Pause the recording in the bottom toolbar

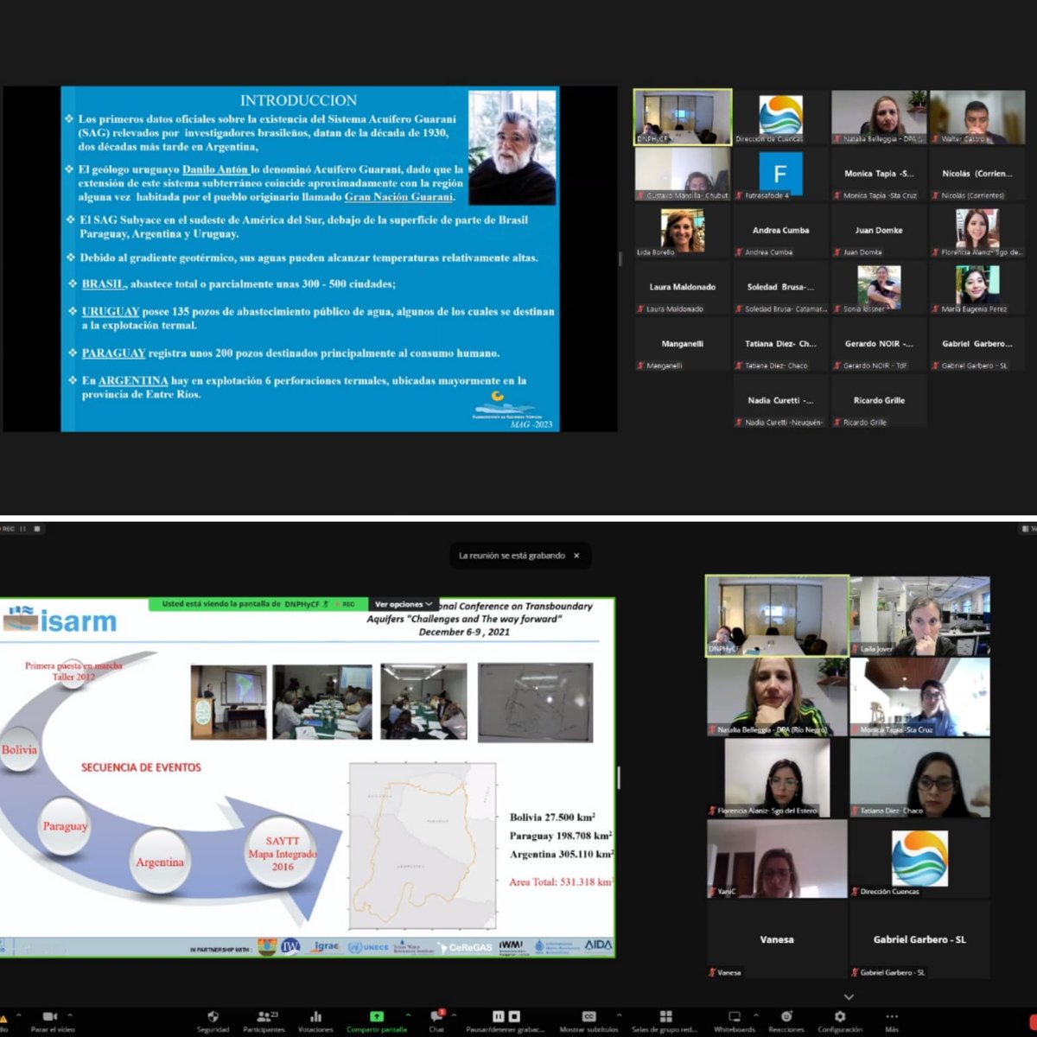pos(499,1016)
